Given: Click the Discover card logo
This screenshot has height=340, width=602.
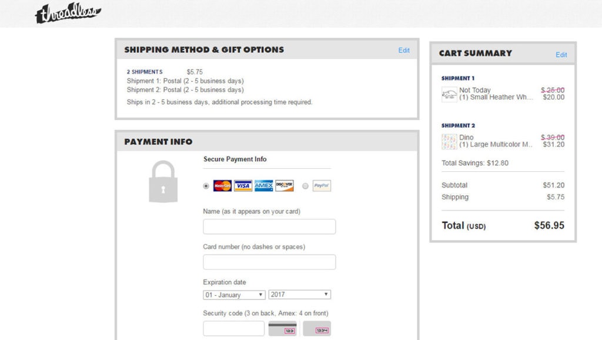Looking at the screenshot, I should 284,185.
